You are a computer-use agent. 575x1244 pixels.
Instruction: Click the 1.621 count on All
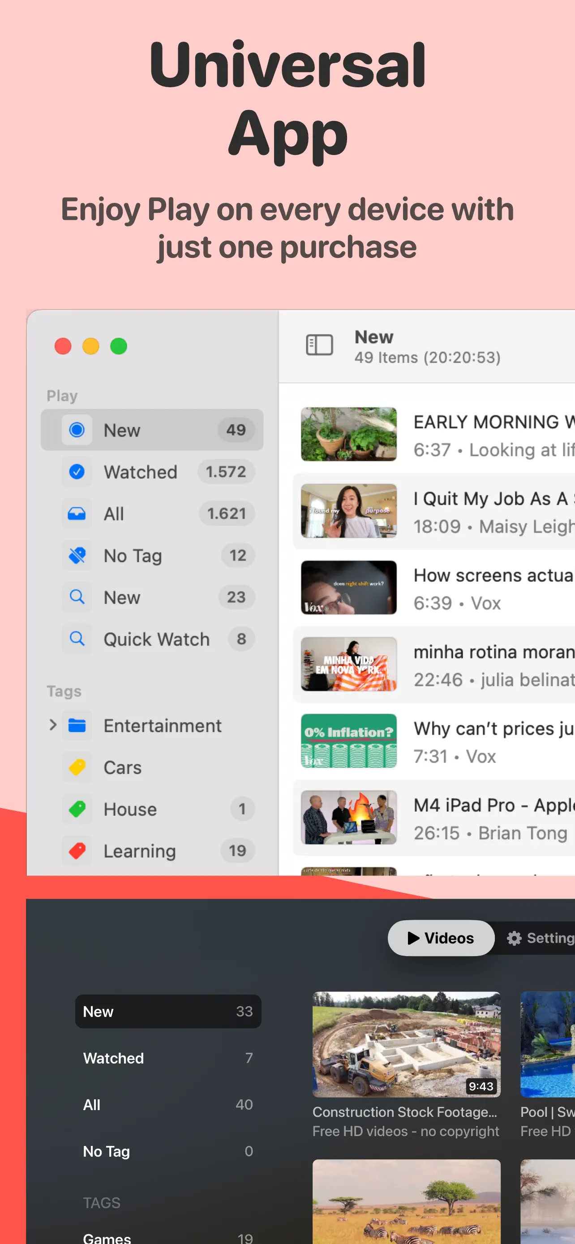point(227,513)
